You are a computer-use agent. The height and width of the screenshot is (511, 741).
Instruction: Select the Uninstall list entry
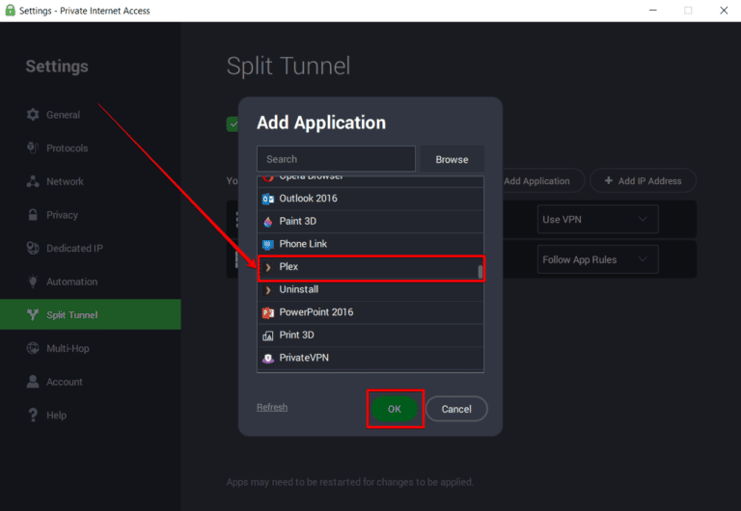click(x=370, y=290)
